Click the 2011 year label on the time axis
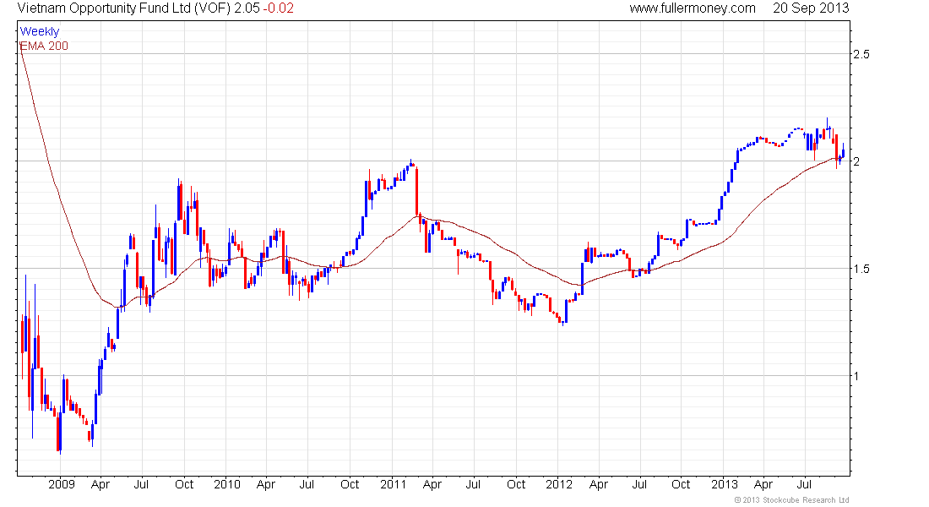929x507 pixels. click(x=393, y=484)
